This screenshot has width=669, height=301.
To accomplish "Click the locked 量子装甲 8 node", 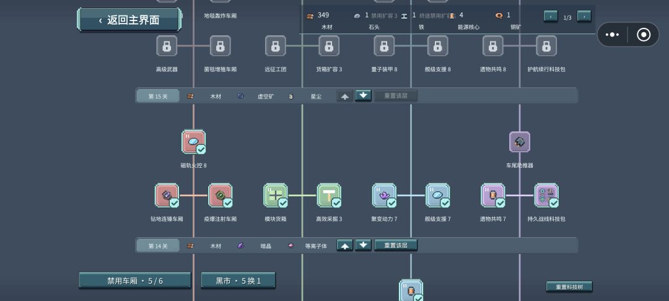I will pos(385,46).
